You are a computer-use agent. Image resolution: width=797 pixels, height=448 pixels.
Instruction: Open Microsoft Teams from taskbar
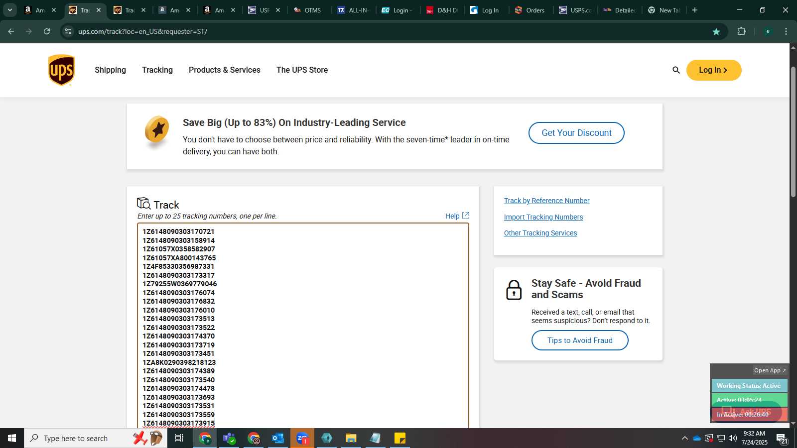pos(229,438)
